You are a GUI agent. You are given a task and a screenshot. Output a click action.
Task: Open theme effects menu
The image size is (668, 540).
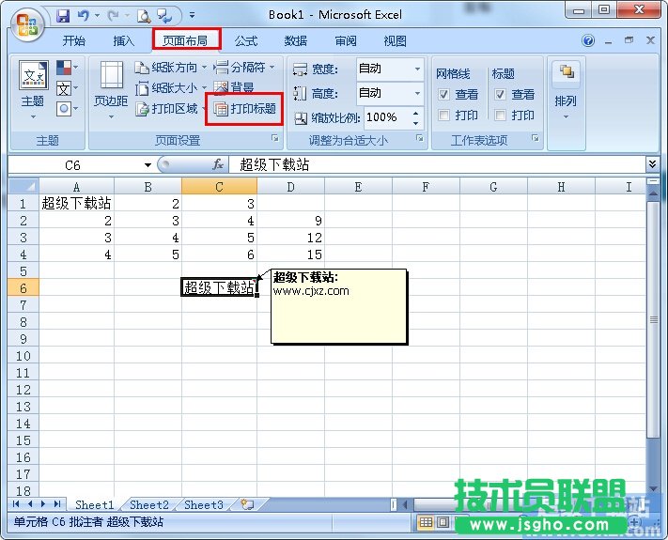(68, 109)
